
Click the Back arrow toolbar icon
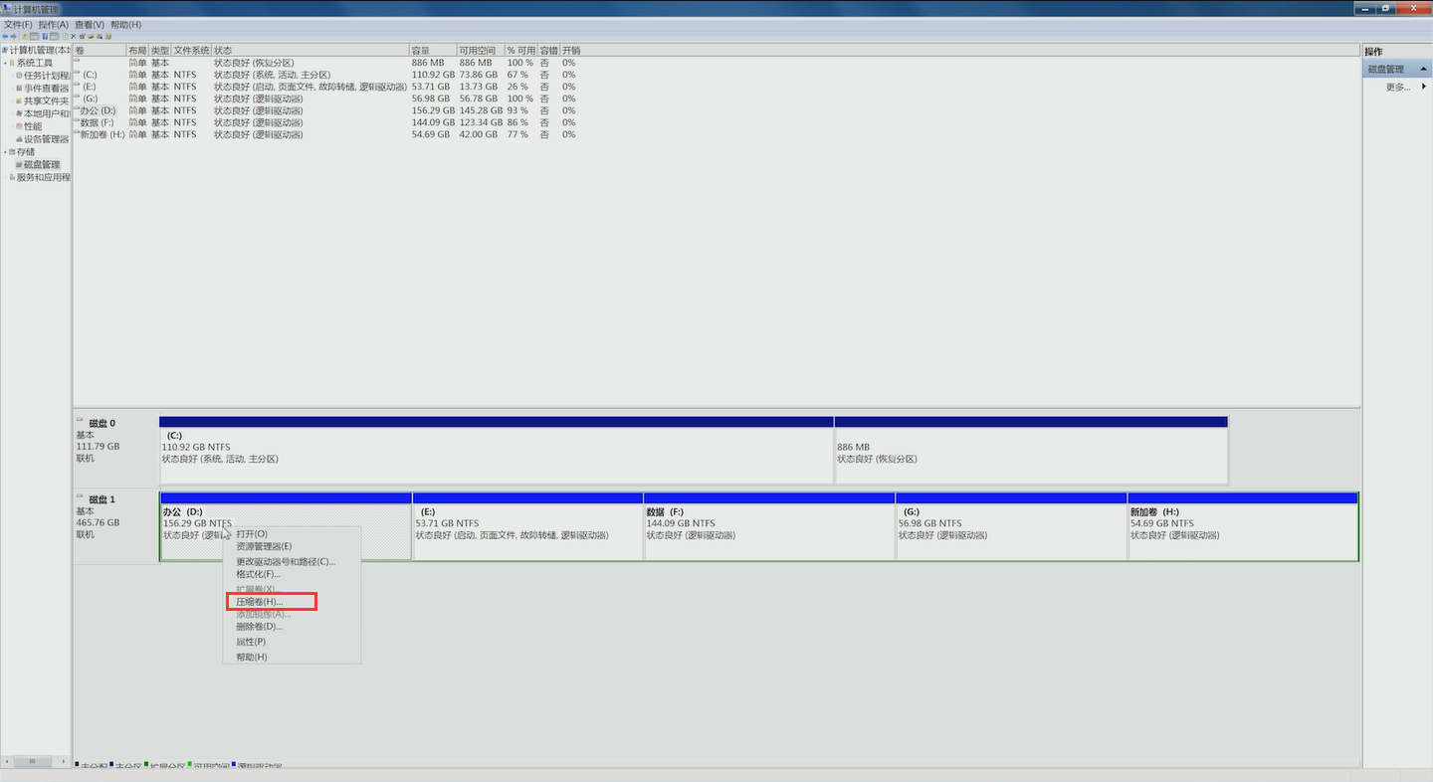[5, 36]
